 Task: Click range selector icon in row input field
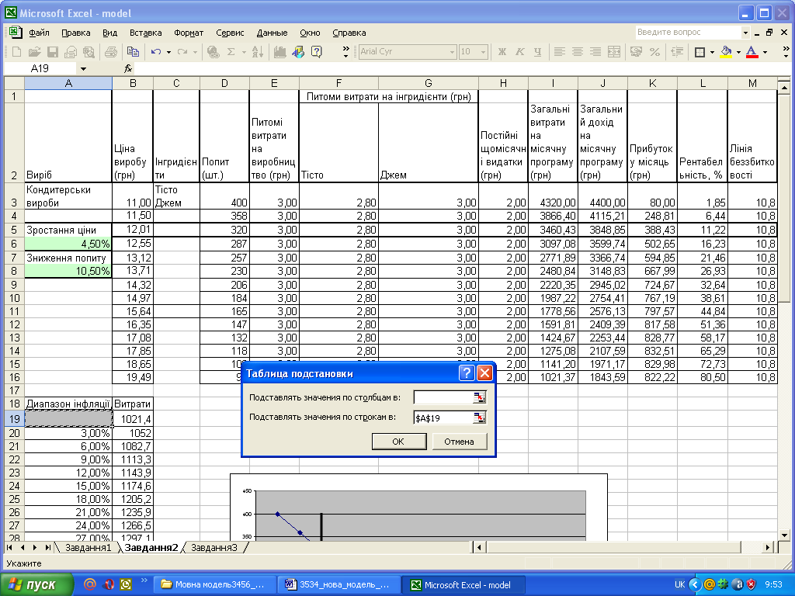(x=479, y=418)
